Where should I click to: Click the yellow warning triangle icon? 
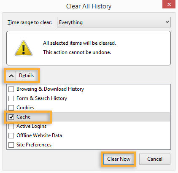[x=24, y=48]
